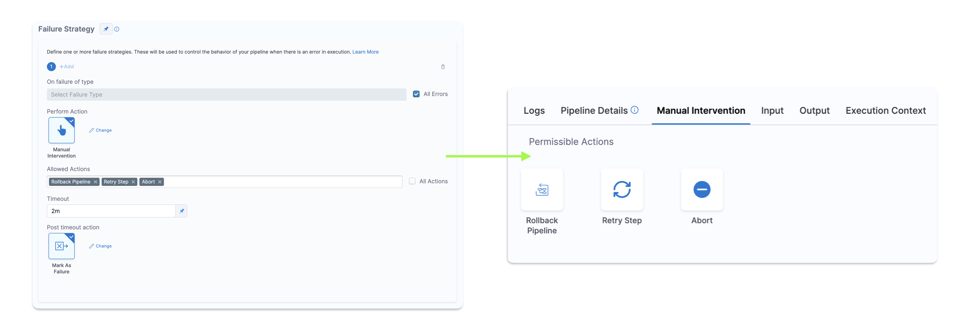Screen dimensions: 968x335
Task: Enable the All Actions checkbox
Action: pyautogui.click(x=412, y=181)
